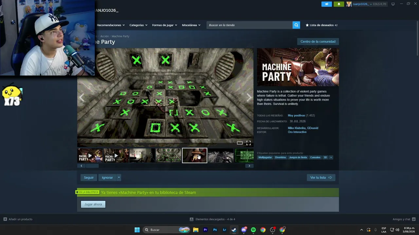
Task: Click 'Añadir un producto' at bottom left
Action: tap(18, 219)
